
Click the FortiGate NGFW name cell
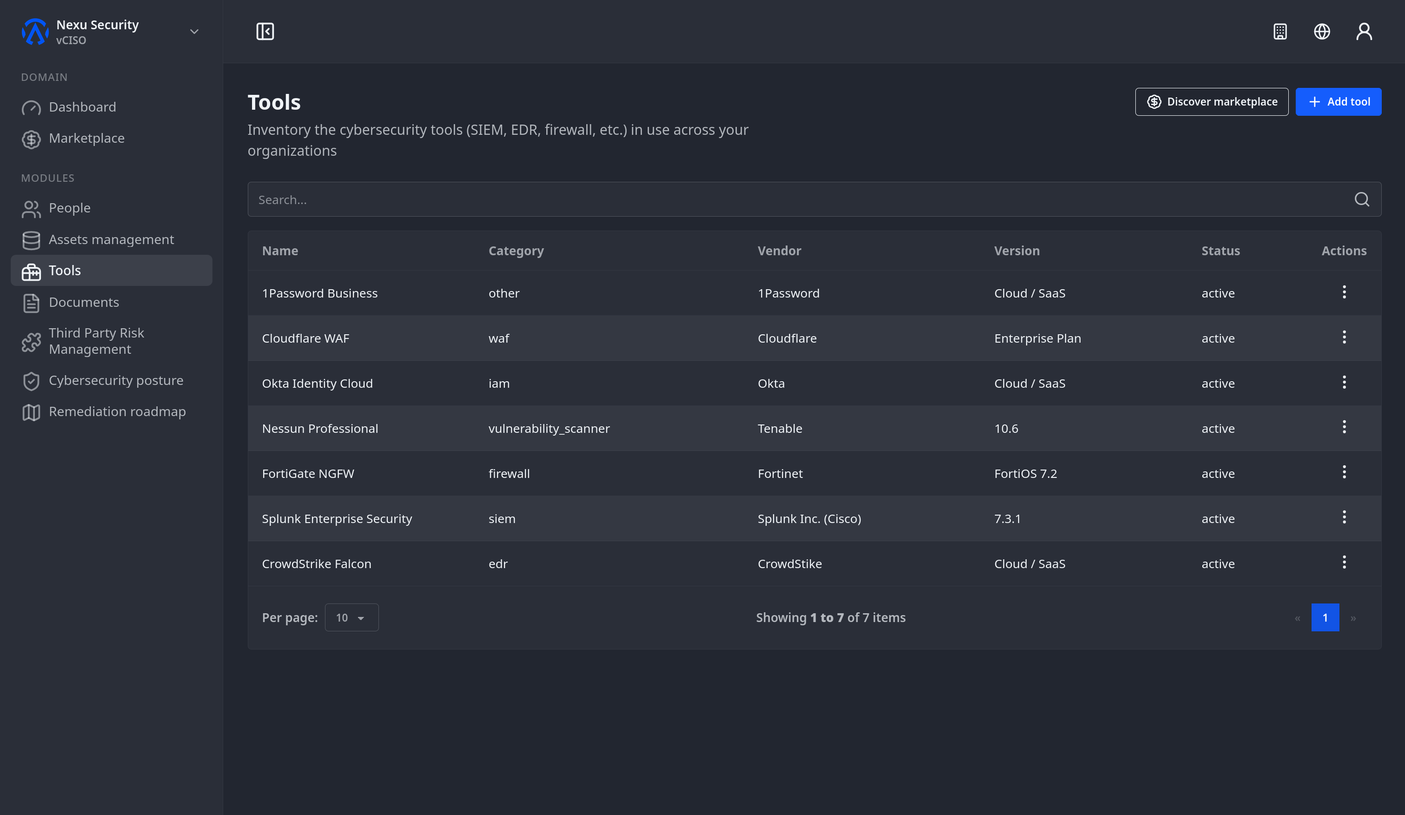click(x=308, y=474)
